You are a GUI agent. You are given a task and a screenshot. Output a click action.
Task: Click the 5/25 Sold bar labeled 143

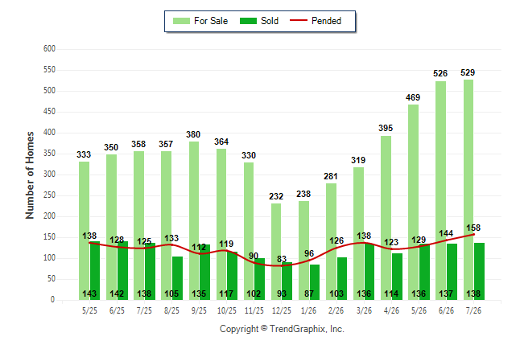pyautogui.click(x=95, y=270)
